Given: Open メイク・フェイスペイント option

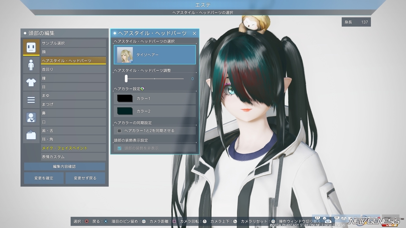Looking at the screenshot, I should pyautogui.click(x=73, y=148).
